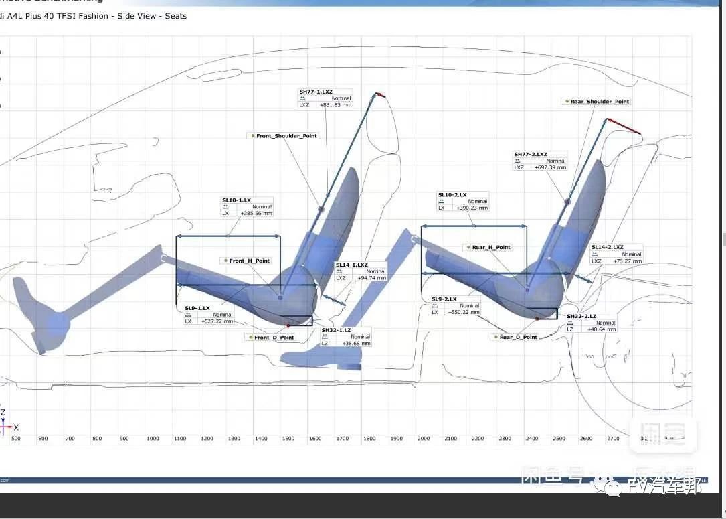The image size is (726, 519).
Task: Select the SL10-1.LX measurement callout
Action: tap(247, 206)
